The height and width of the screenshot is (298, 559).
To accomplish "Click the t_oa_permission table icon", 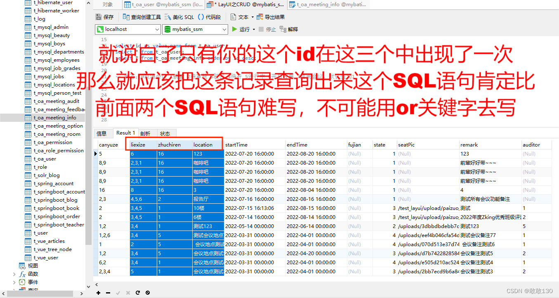I will pyautogui.click(x=28, y=142).
